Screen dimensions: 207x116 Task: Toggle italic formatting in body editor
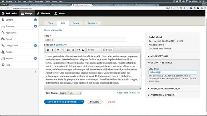pos(52,50)
